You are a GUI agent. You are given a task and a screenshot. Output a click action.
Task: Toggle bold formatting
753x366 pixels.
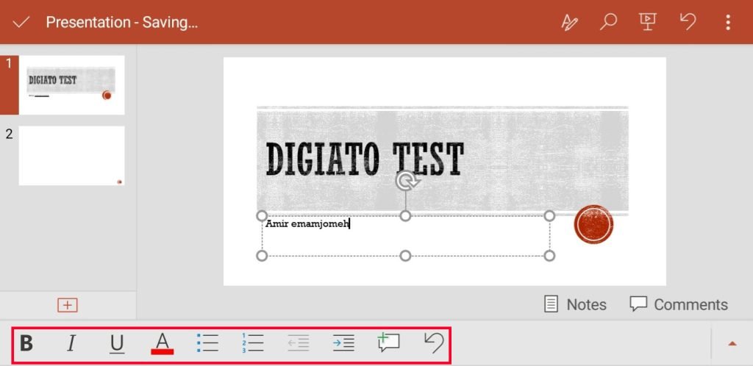(26, 343)
